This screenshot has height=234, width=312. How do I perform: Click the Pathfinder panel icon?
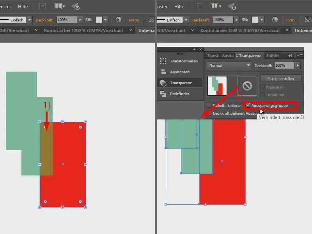pos(163,94)
